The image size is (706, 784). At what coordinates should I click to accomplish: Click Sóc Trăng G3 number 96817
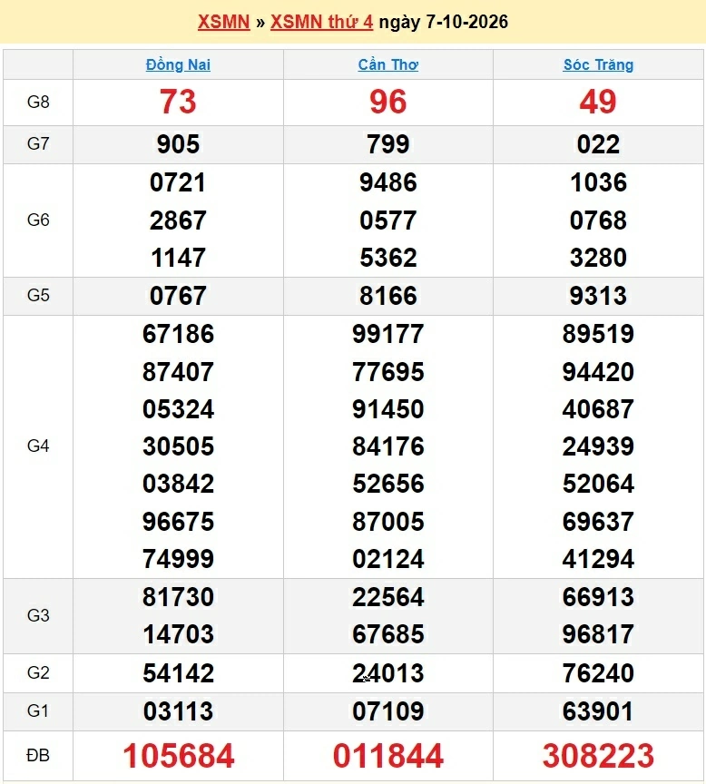(x=598, y=634)
